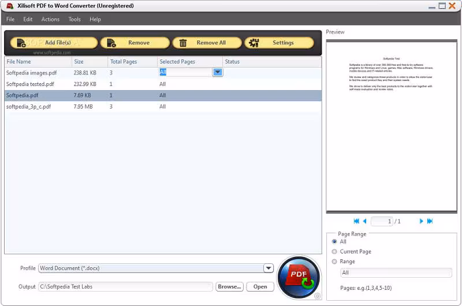The width and height of the screenshot is (462, 306).
Task: Start conversion with the round PDF button
Action: (x=299, y=278)
